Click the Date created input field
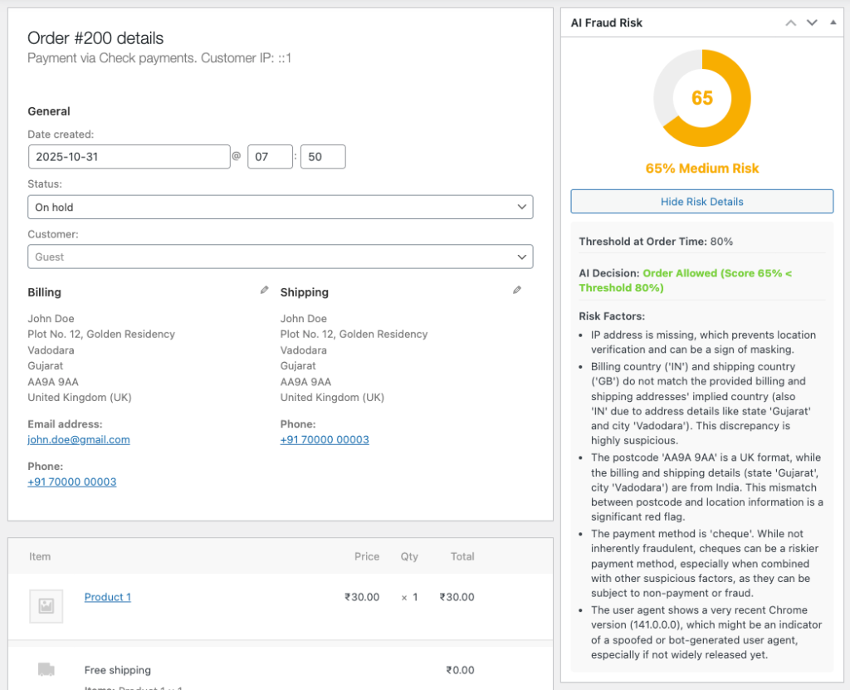This screenshot has height=690, width=850. click(x=129, y=157)
